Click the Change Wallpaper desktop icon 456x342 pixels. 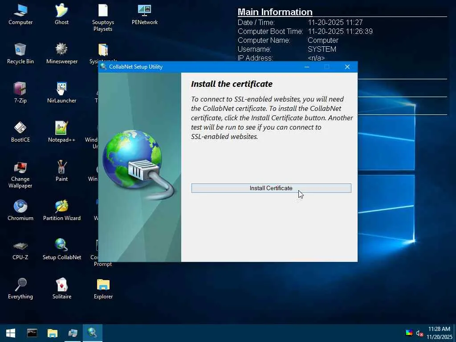(x=20, y=175)
